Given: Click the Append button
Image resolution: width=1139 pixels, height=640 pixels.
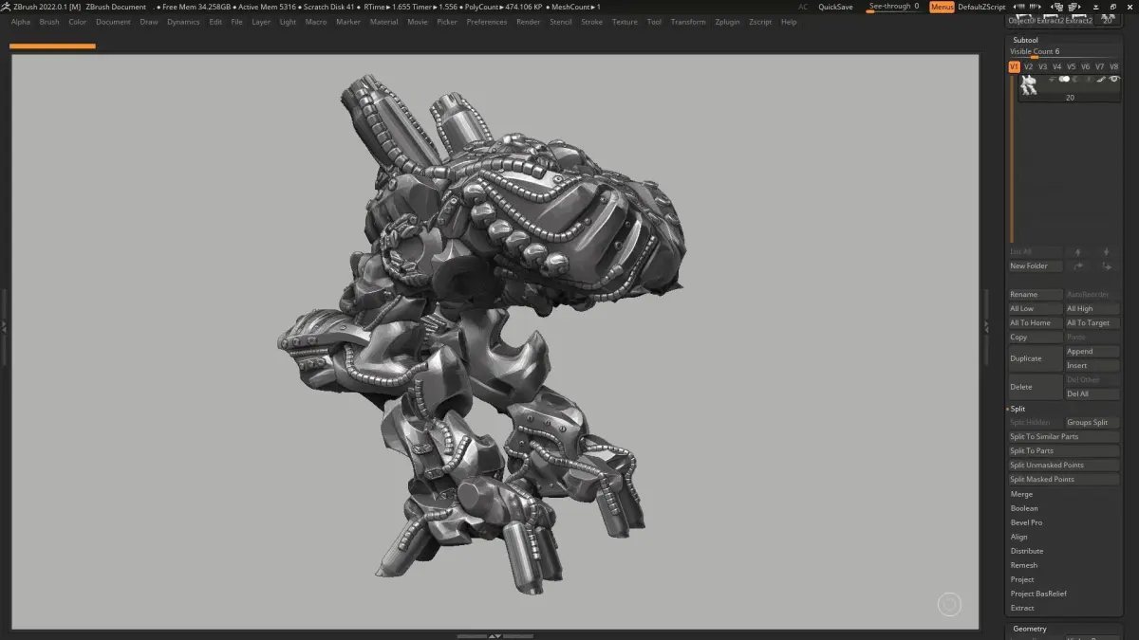Looking at the screenshot, I should [1092, 352].
